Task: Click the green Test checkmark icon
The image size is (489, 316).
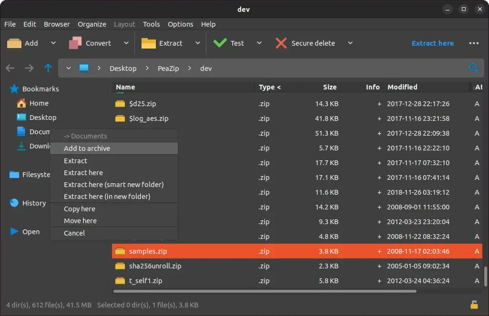Action: click(x=220, y=43)
